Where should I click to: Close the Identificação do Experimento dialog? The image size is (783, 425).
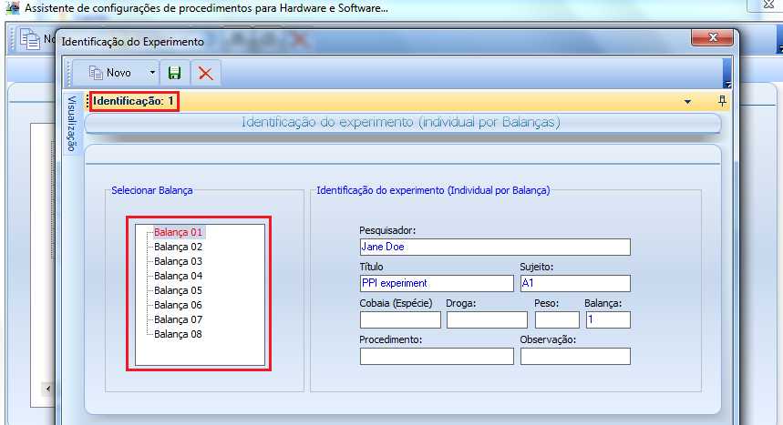point(713,37)
